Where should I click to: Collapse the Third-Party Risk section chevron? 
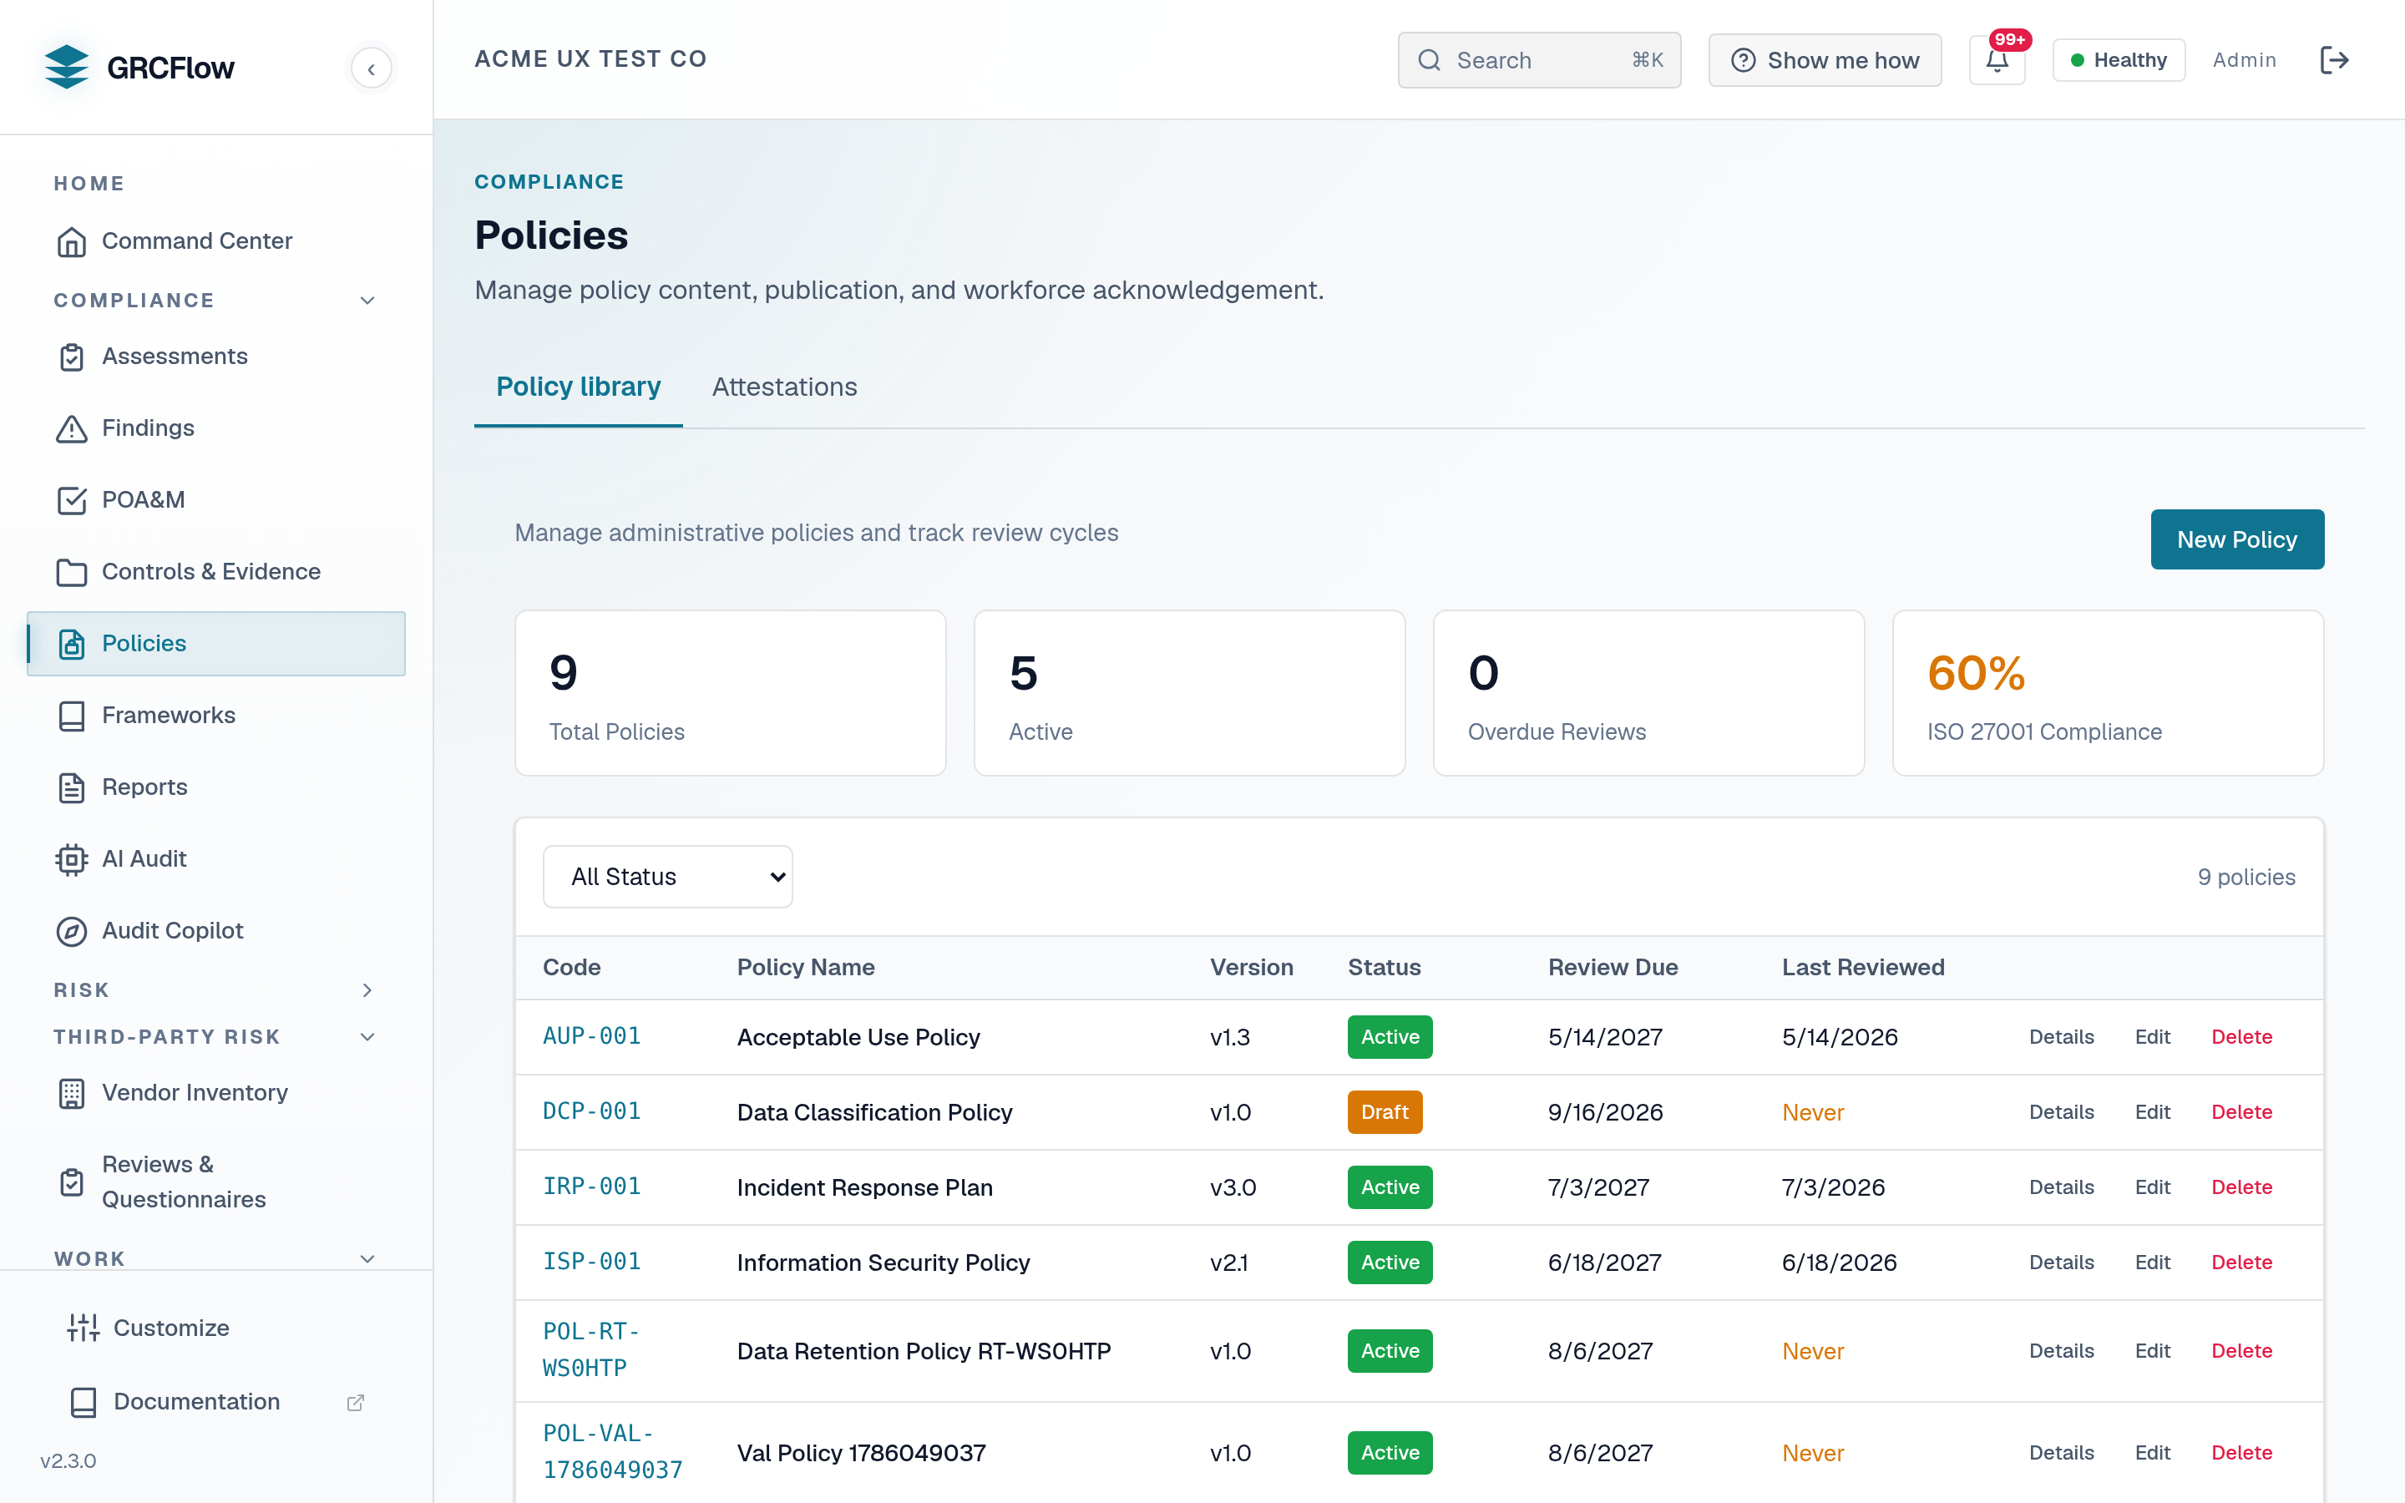click(x=367, y=1037)
